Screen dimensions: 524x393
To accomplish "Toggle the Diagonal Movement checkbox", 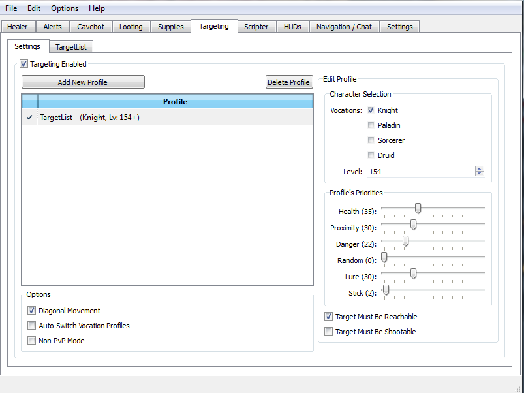I will [31, 311].
